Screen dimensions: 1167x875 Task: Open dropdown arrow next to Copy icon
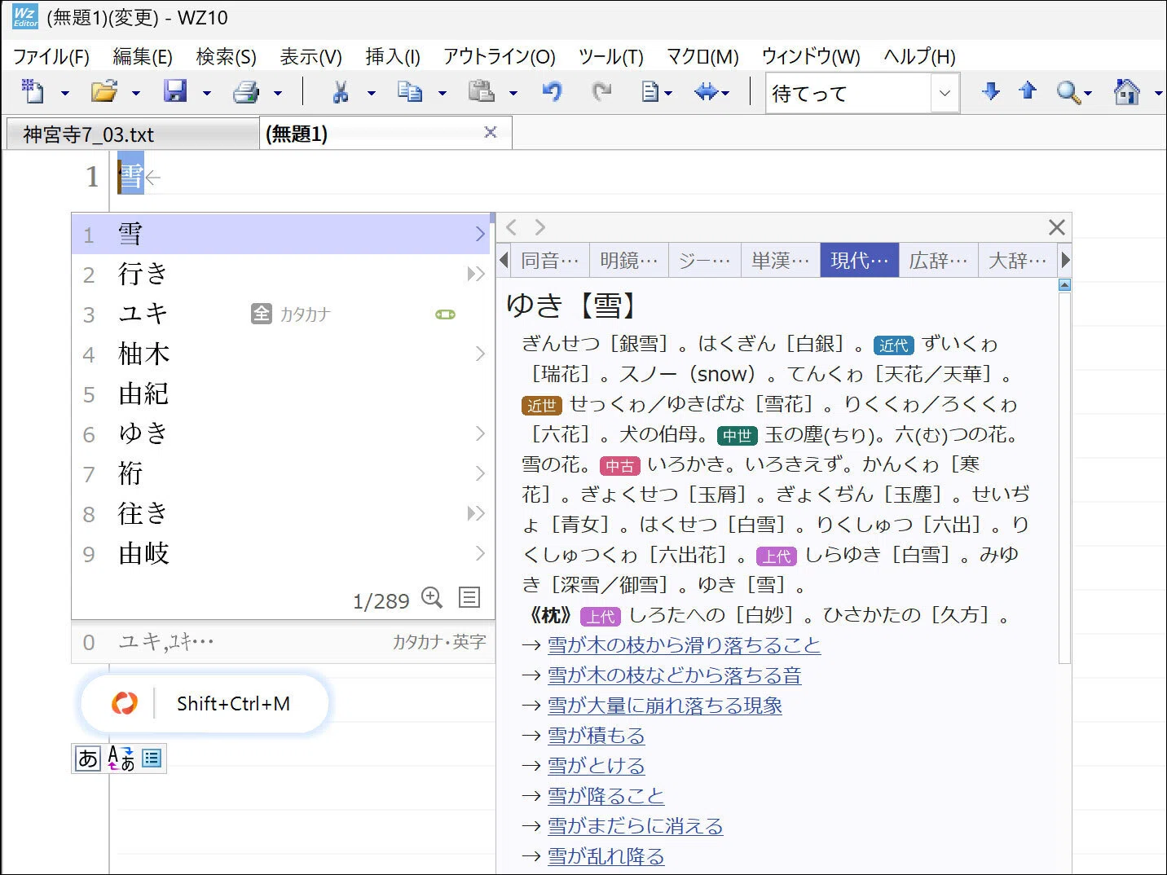click(443, 93)
